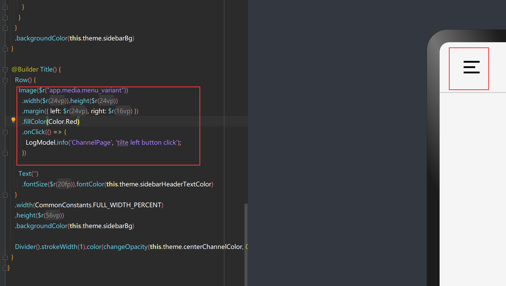Viewport: 506px width, 286px height.
Task: Click the .fillColor method name
Action: [x=34, y=122]
